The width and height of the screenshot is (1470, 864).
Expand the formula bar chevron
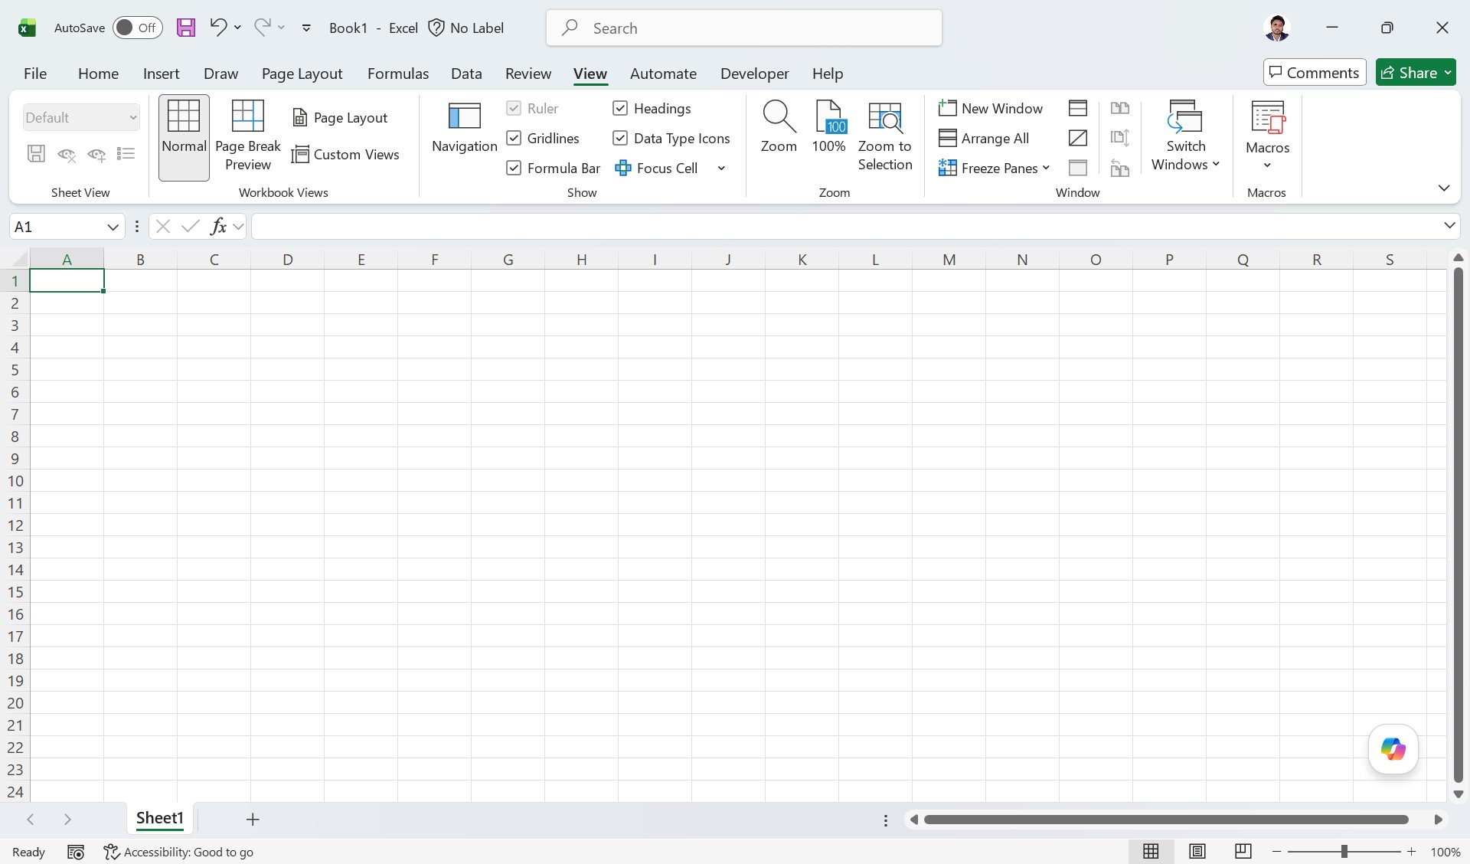click(x=1449, y=225)
